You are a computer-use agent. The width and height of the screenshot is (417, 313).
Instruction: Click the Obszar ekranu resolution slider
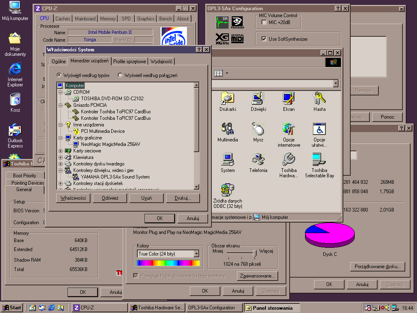pyautogui.click(x=255, y=253)
